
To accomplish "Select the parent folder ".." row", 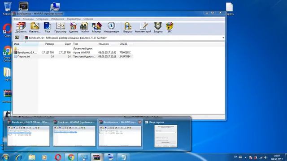I will click(x=73, y=49).
